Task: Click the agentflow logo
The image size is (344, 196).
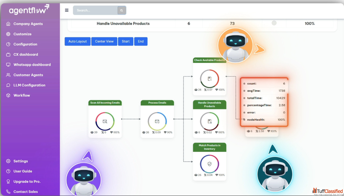Action: (x=29, y=10)
